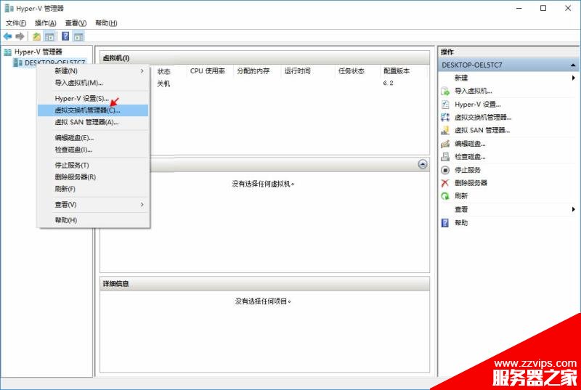Screen dimensions: 581x390
Task: Choose 删除服务器(R) from context menu
Action: click(x=93, y=177)
